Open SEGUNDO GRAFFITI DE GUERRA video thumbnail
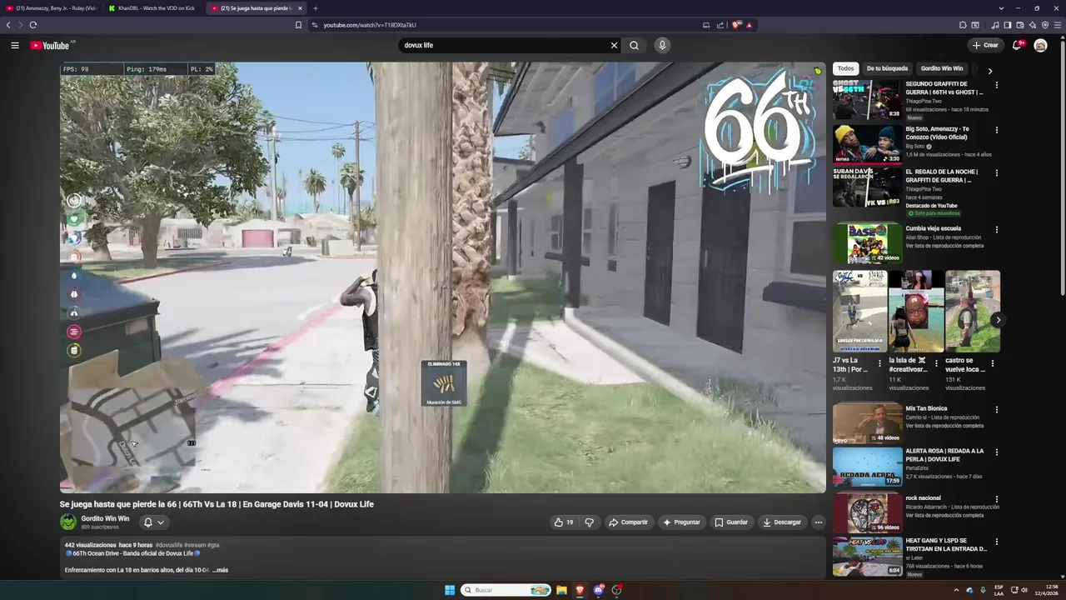The image size is (1066, 600). [x=867, y=100]
